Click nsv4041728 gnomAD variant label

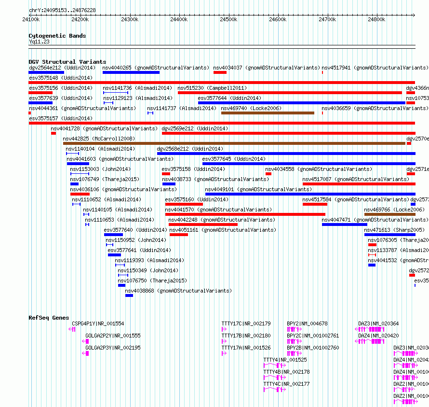pos(104,128)
